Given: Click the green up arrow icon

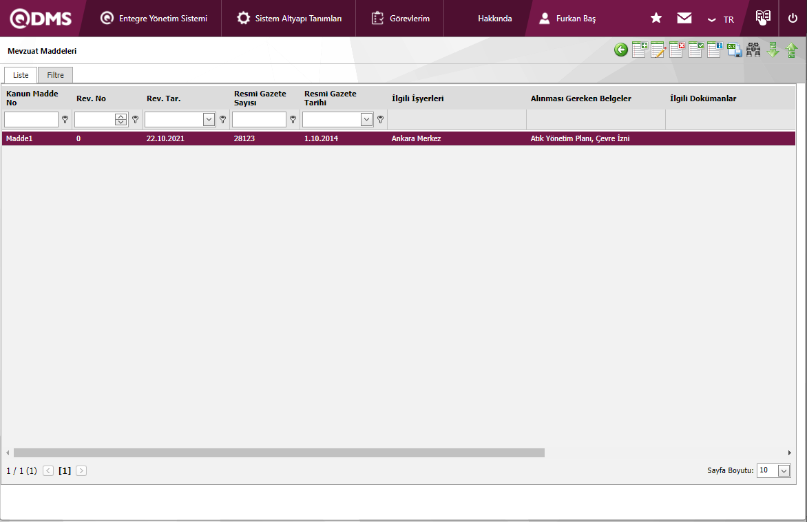Looking at the screenshot, I should tap(792, 50).
